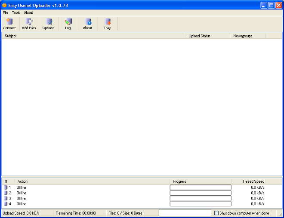Viewport: 284px width, 218px height.
Task: Click the Action column header
Action: (x=92, y=181)
